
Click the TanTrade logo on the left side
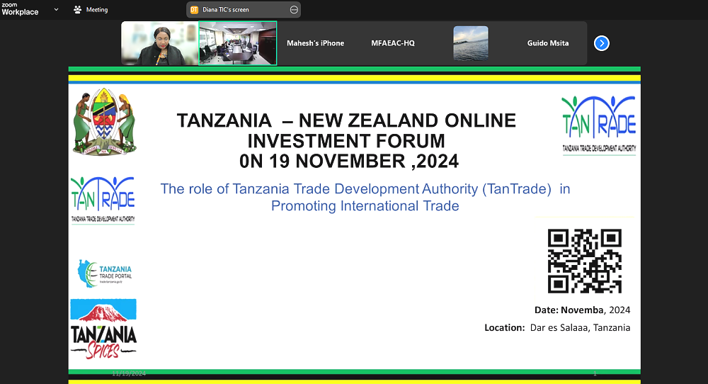coord(103,200)
